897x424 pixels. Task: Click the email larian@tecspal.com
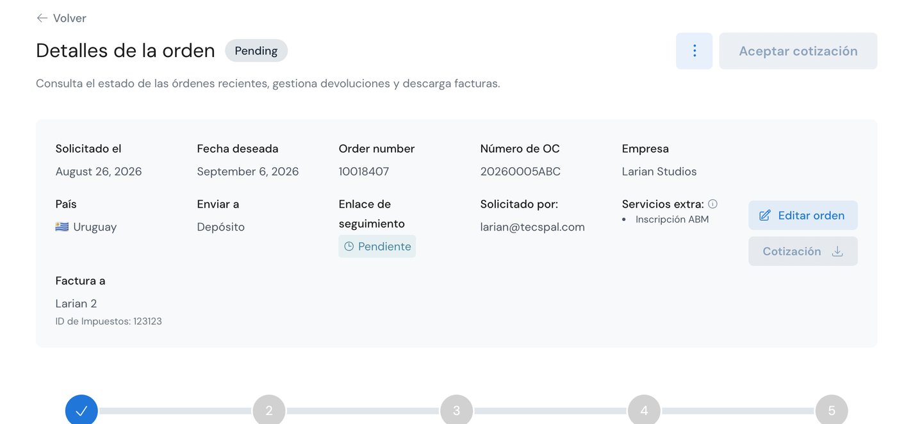tap(532, 227)
